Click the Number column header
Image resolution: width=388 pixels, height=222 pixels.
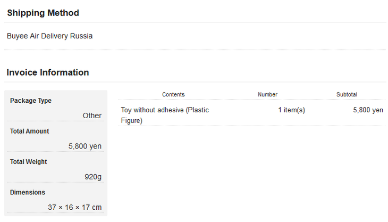pos(267,94)
